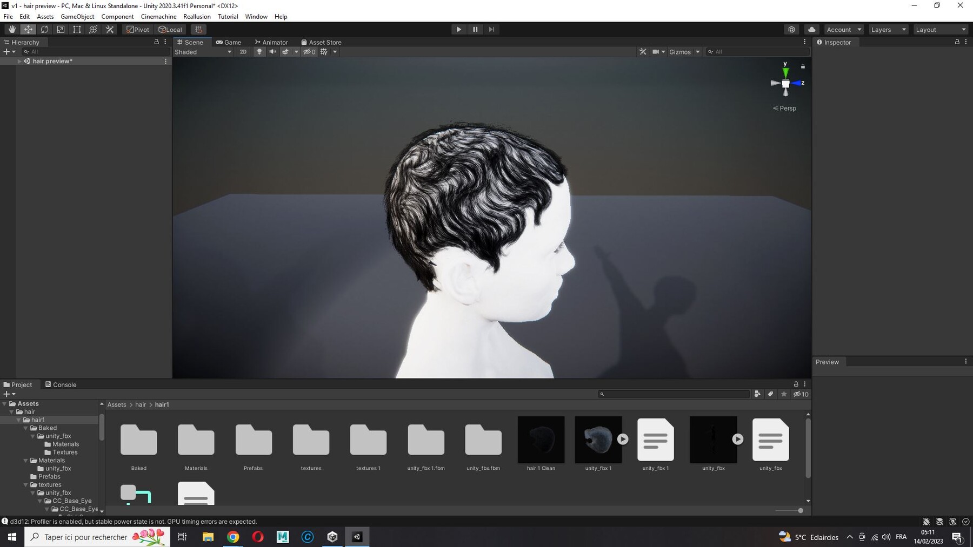Toggle Pivot/Center handle position
973x547 pixels.
click(138, 30)
